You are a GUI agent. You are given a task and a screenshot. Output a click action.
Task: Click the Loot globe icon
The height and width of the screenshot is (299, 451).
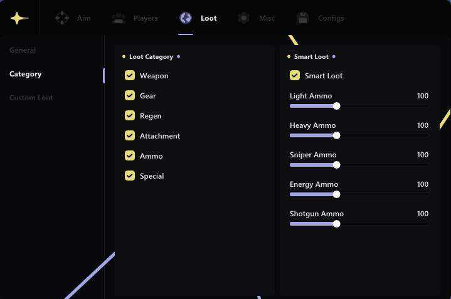coord(186,18)
